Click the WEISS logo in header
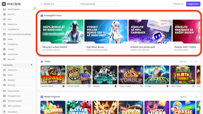The image size is (203, 114). [11, 4]
